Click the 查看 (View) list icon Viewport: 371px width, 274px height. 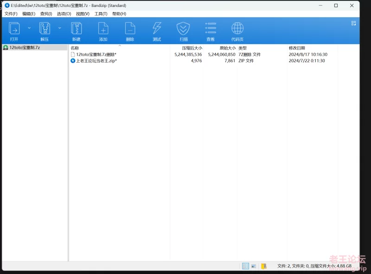pyautogui.click(x=211, y=28)
